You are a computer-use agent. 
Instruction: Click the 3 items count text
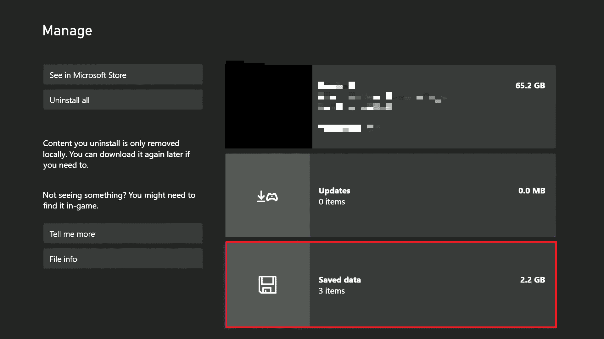(x=332, y=291)
